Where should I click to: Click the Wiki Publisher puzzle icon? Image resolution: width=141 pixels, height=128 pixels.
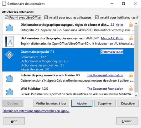(x=9, y=92)
